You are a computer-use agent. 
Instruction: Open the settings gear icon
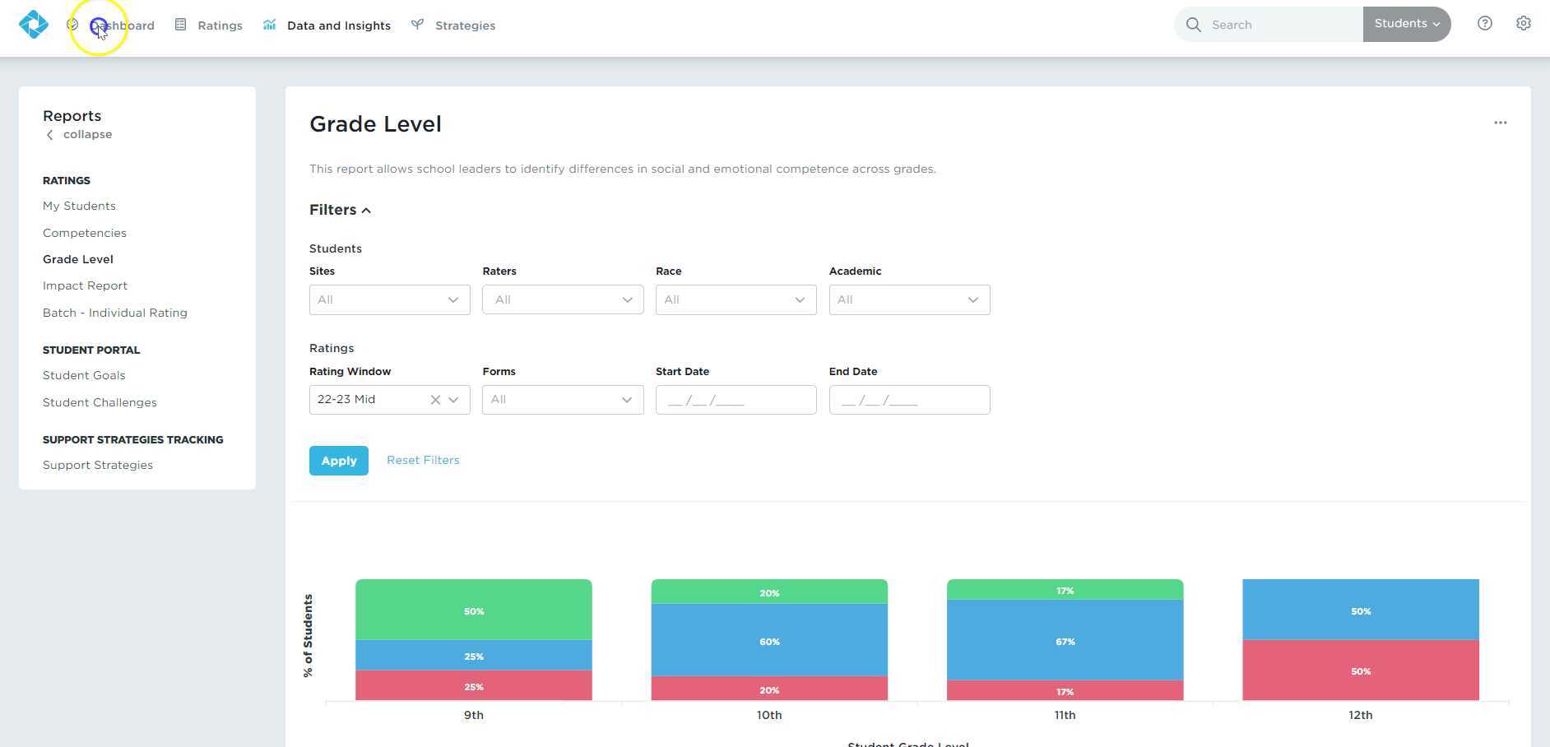coord(1524,23)
